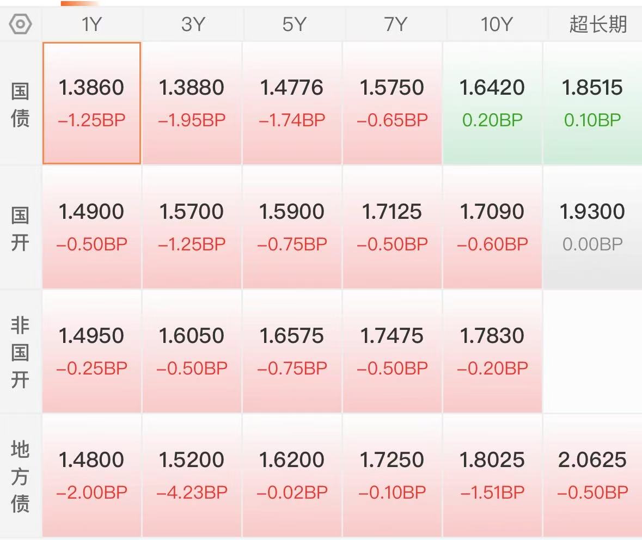The width and height of the screenshot is (642, 540).
Task: Select the gray 国开 超长期 cell 1.9300
Action: click(592, 227)
